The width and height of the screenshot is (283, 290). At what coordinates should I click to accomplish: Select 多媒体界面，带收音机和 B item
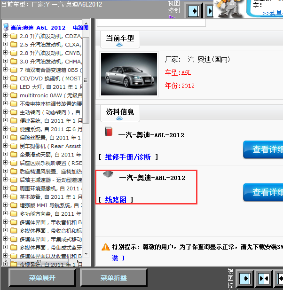coord(51,222)
